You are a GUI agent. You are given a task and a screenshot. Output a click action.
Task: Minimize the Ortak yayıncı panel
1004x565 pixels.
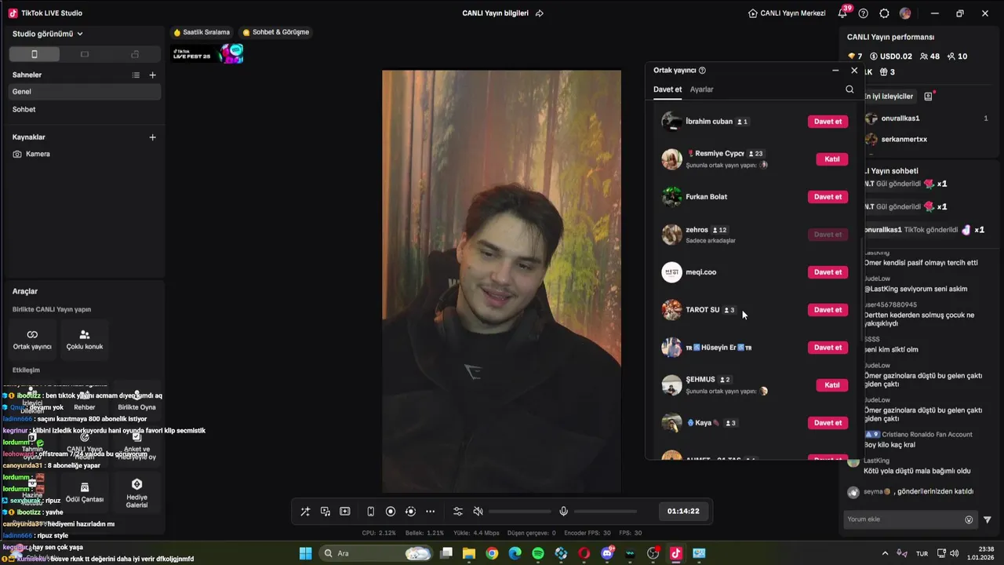coord(835,71)
